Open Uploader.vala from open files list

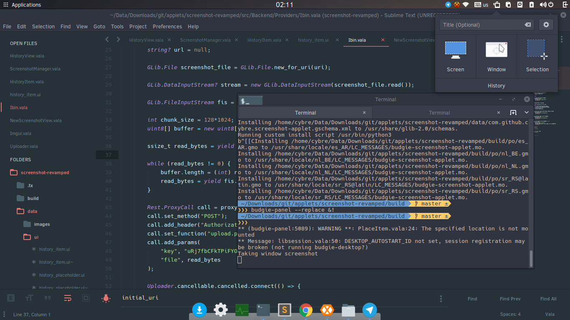24,146
